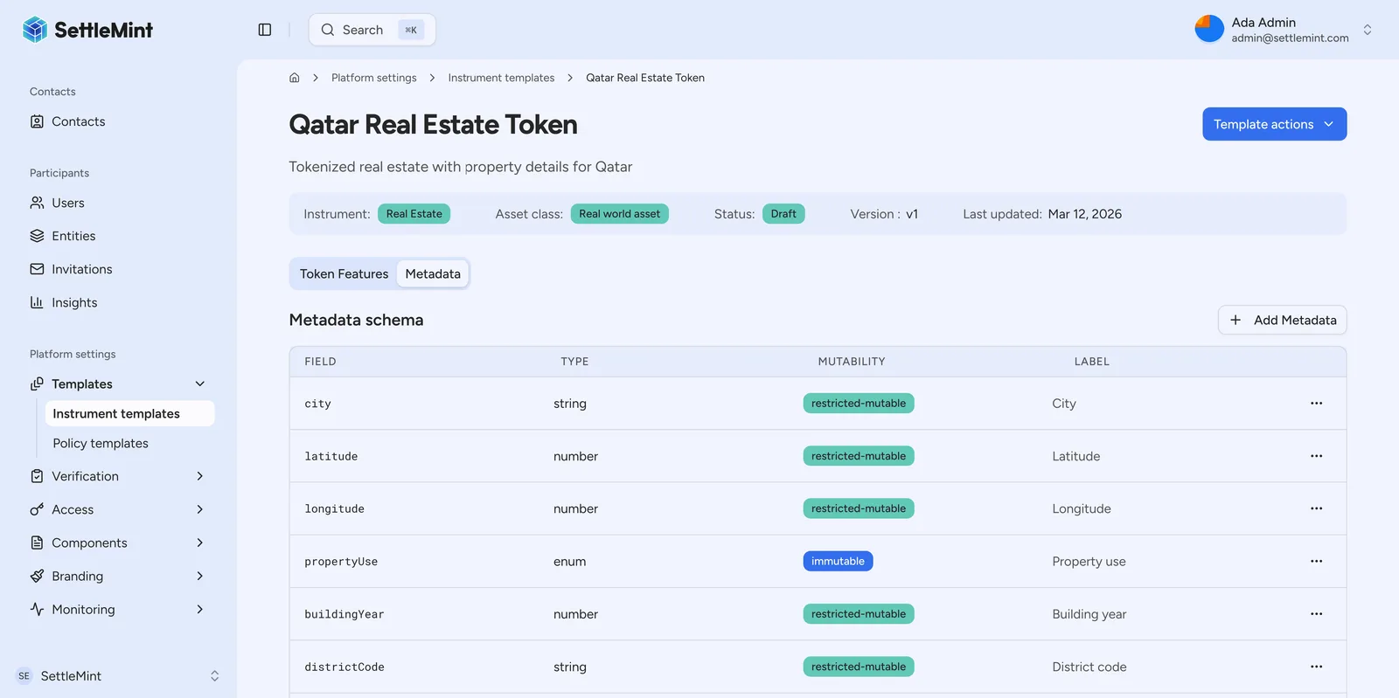
Task: Open row actions for city field
Action: click(1316, 404)
